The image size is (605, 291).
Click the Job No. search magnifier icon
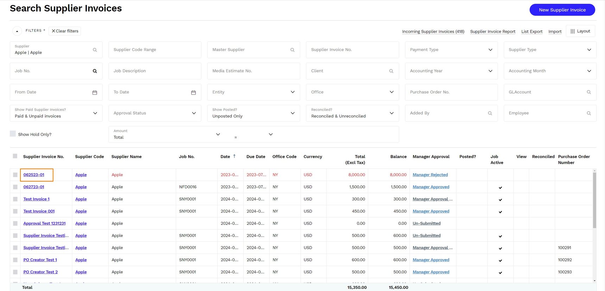click(x=95, y=71)
